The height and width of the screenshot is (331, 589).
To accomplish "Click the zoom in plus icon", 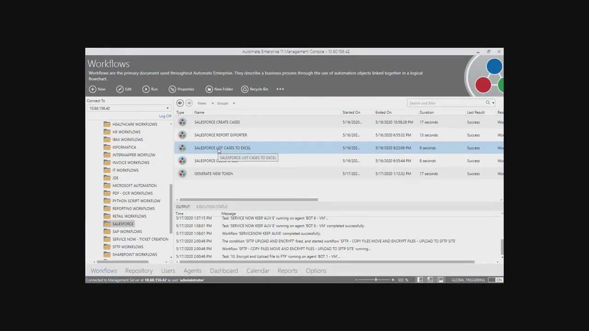I will coord(393,280).
